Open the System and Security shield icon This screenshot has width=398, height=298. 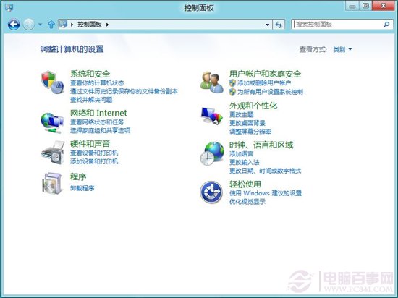point(52,82)
